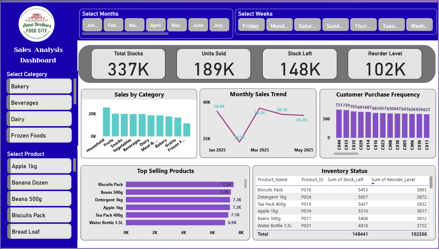Click the scrollbar under Customer Purchase Frequency

346,153
